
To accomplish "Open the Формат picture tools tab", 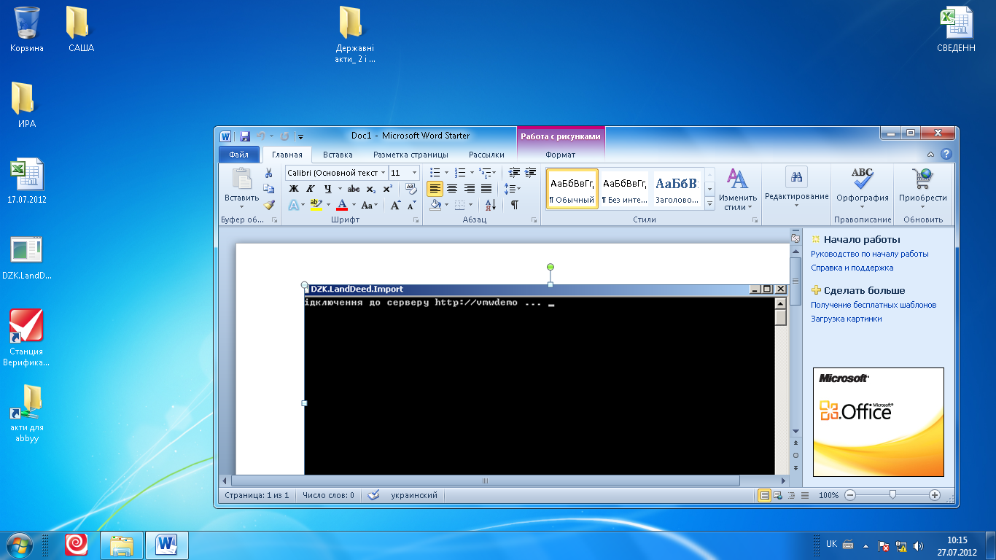I will click(560, 155).
